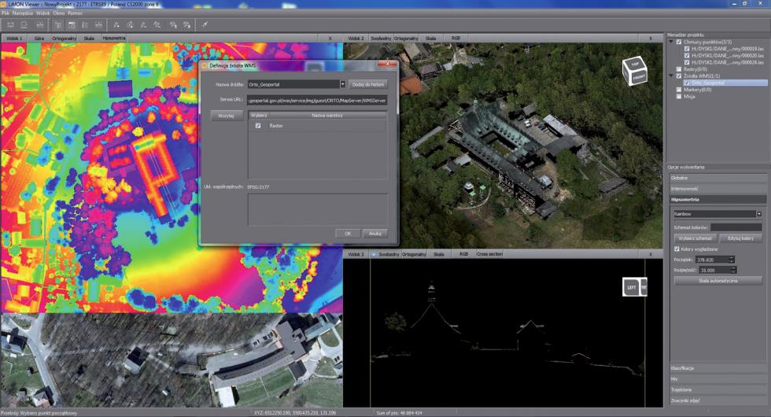This screenshot has height=417, width=771.
Task: Click the third main toolbar icon before the separator
Action: 40,24
